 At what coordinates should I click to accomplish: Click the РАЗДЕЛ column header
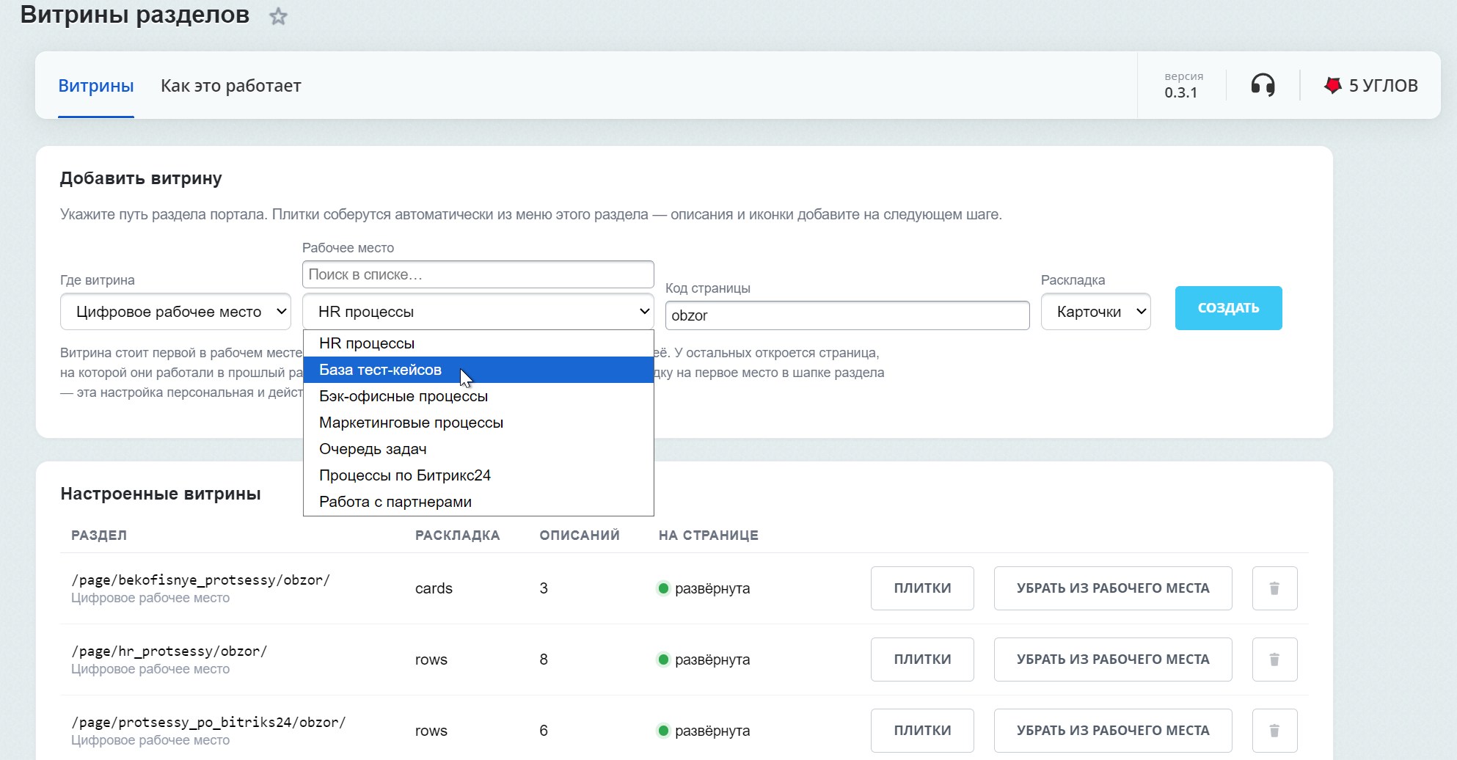[x=99, y=535]
